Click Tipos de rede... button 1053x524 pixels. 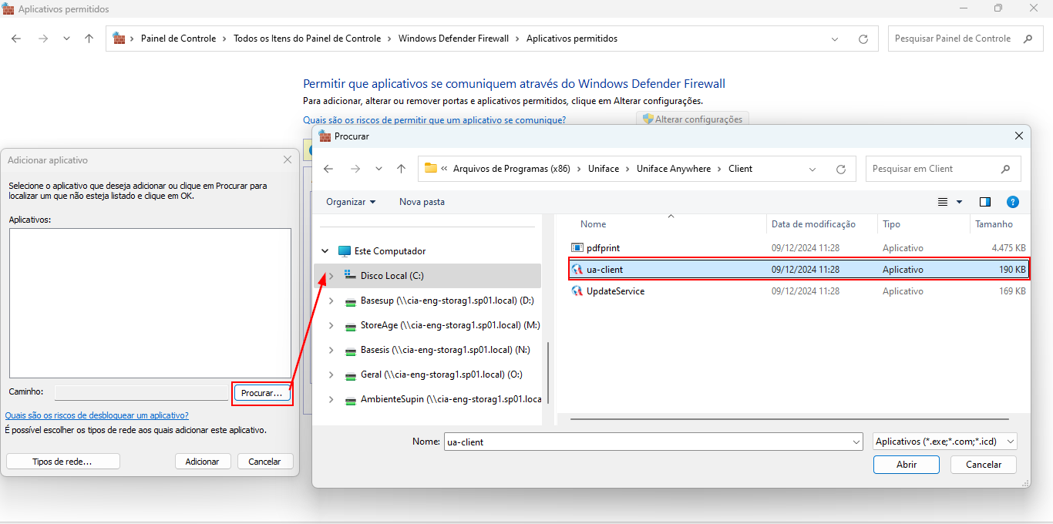coord(62,462)
